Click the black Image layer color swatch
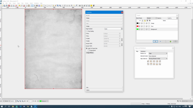The image size is (193, 108). click(x=138, y=23)
